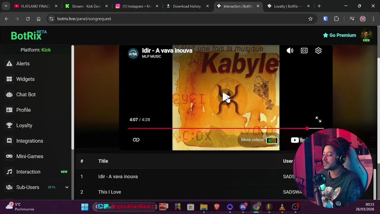Screen dimensions: 380x214
Task: Open Brave browser from the taskbar
Action: [217, 207]
